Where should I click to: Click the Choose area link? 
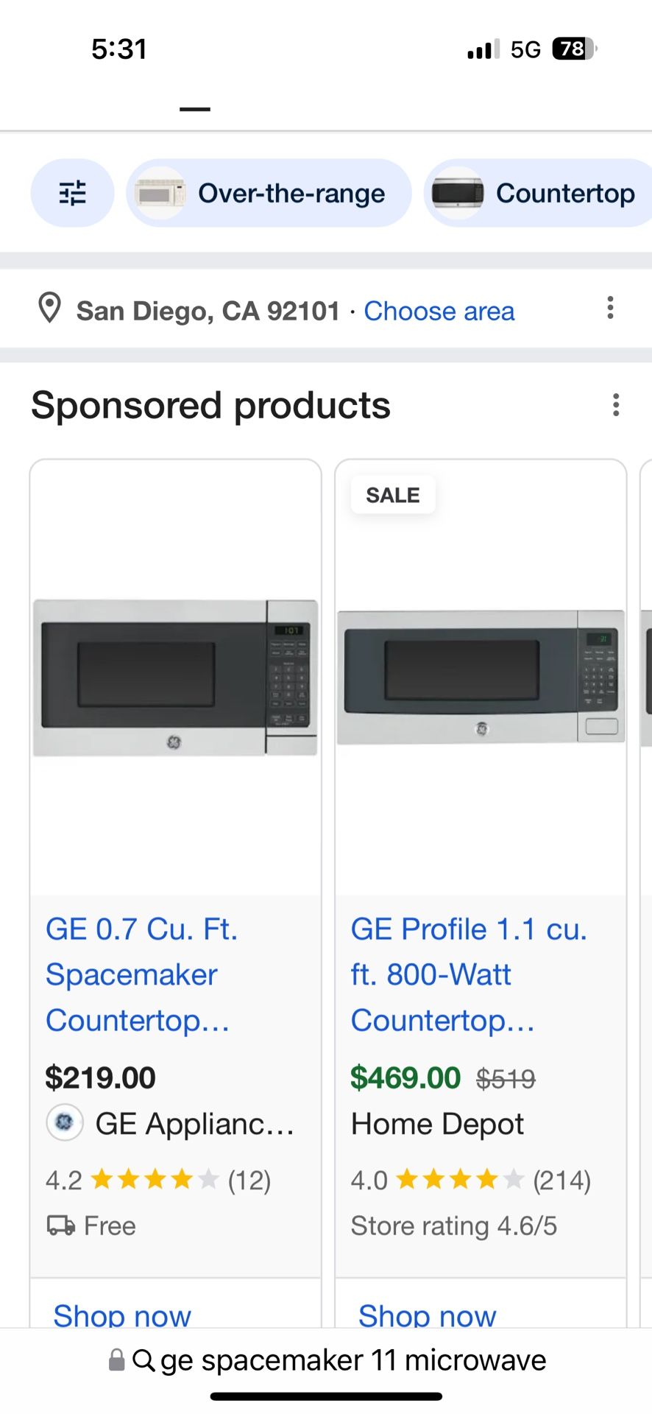(439, 311)
